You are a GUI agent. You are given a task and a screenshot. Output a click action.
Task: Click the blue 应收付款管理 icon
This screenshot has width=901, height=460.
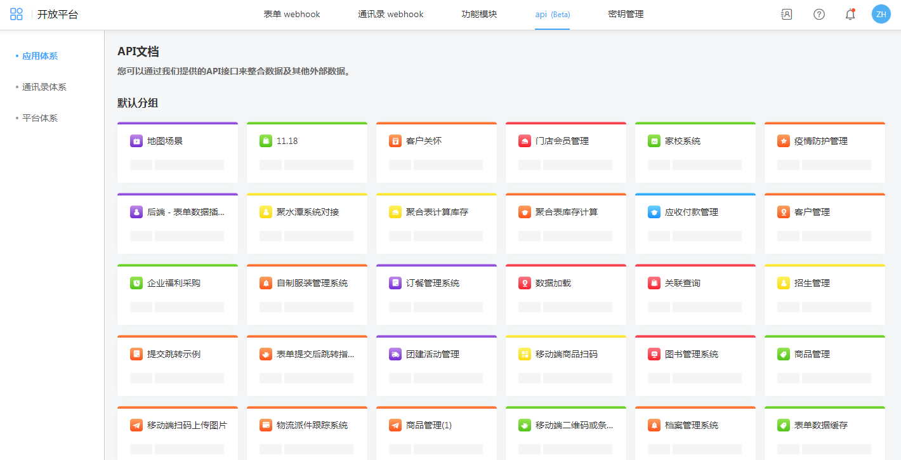[654, 212]
